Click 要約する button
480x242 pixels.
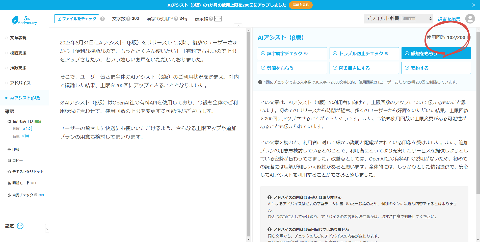tap(436, 68)
